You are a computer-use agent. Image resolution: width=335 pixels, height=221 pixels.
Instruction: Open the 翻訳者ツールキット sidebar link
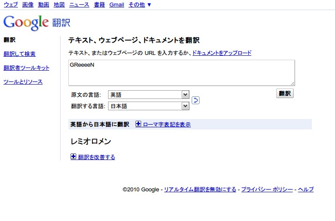[26, 68]
